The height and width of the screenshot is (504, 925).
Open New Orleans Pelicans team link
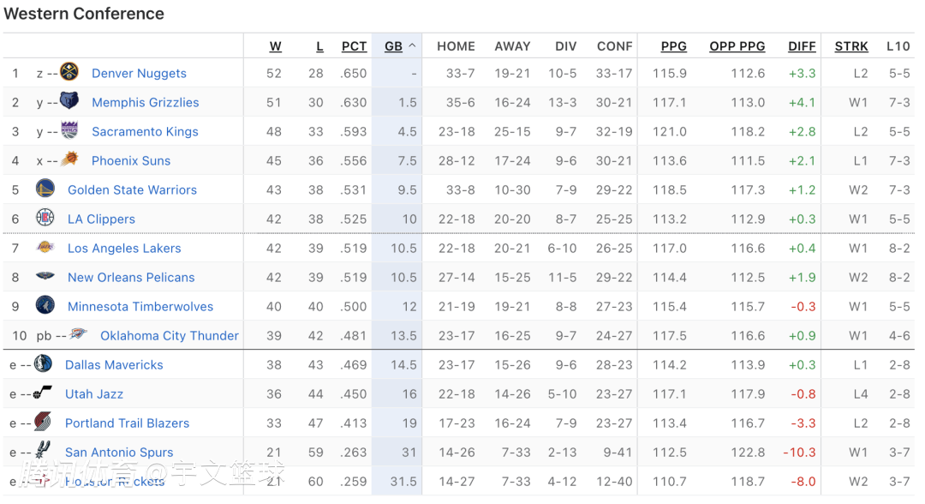[131, 278]
